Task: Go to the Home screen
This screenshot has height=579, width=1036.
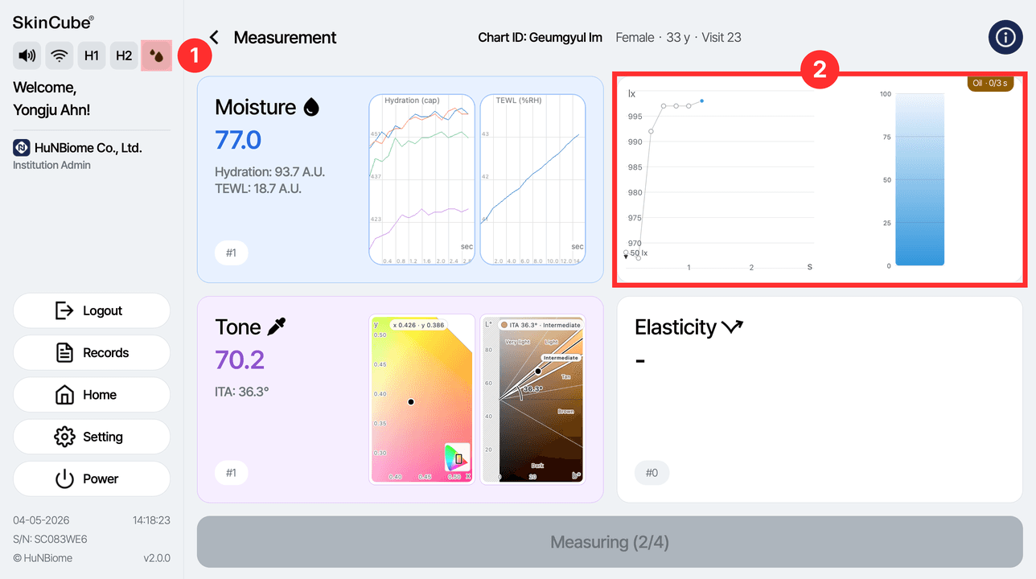Action: pyautogui.click(x=92, y=395)
